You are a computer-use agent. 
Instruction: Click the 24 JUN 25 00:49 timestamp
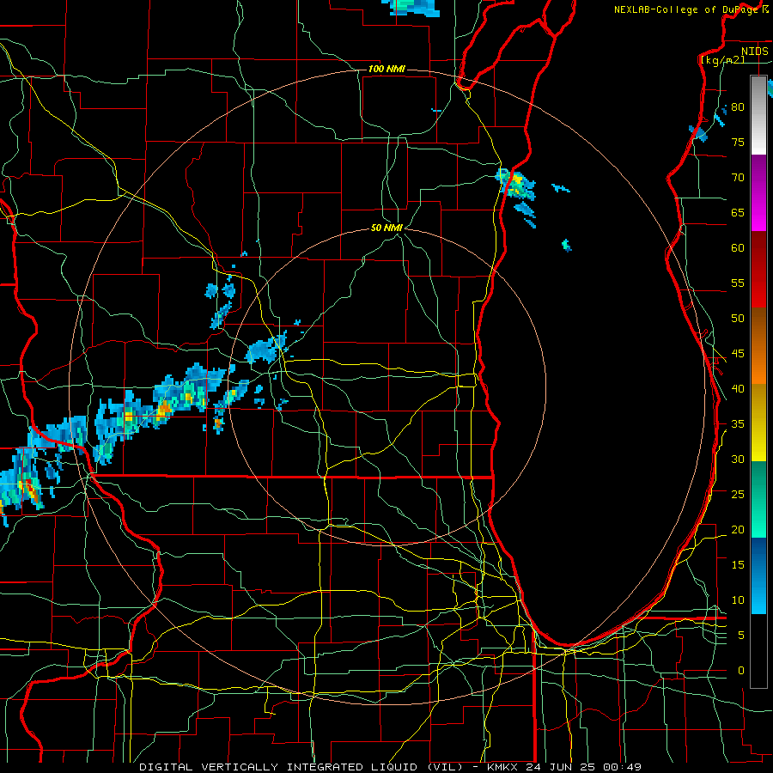(x=584, y=767)
